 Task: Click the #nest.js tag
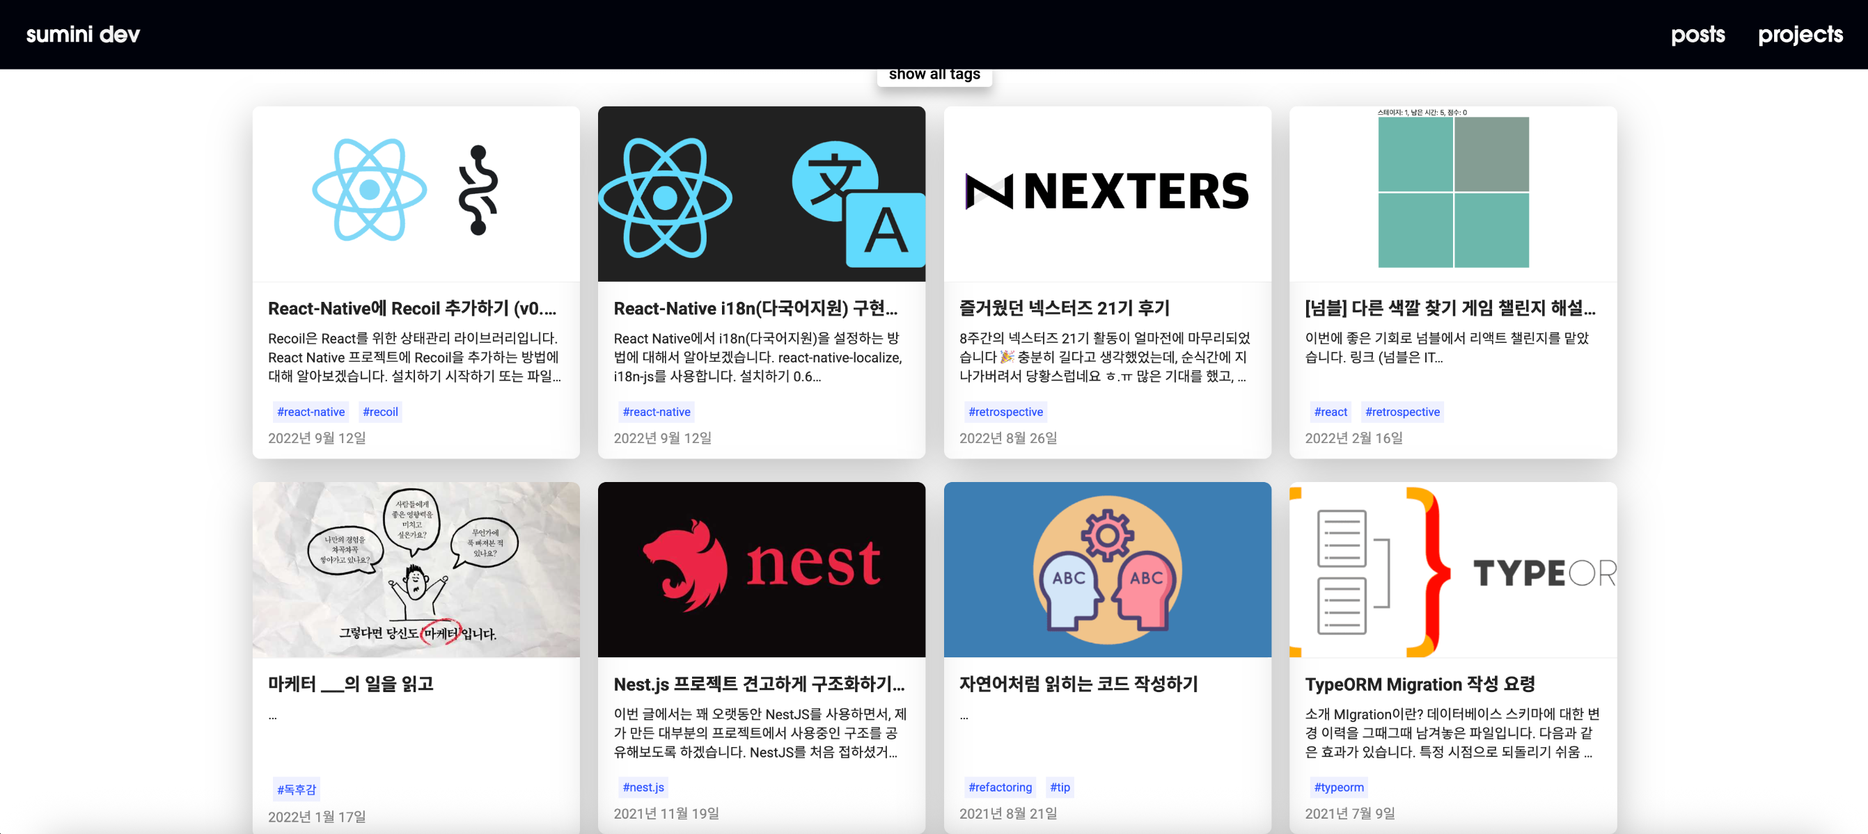coord(643,787)
